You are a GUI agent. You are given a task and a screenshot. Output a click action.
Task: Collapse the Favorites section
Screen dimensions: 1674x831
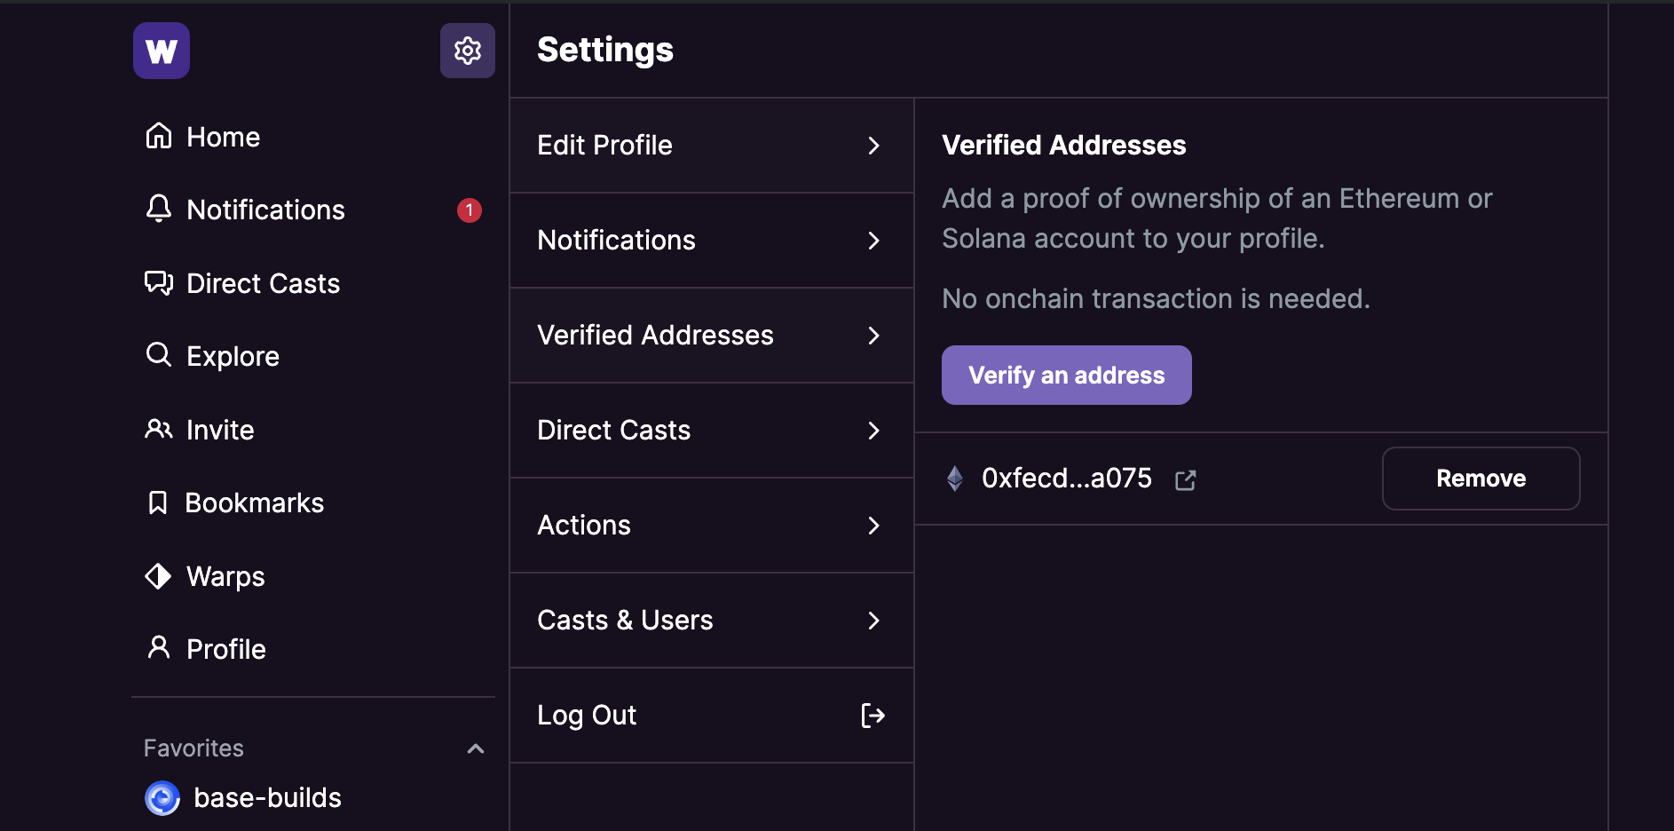click(476, 748)
